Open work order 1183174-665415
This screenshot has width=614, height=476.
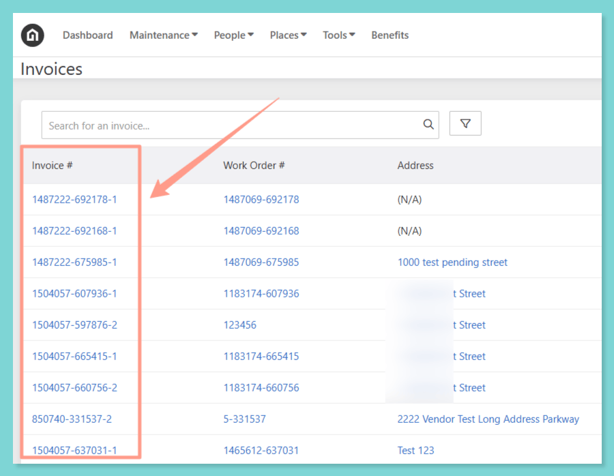click(261, 356)
